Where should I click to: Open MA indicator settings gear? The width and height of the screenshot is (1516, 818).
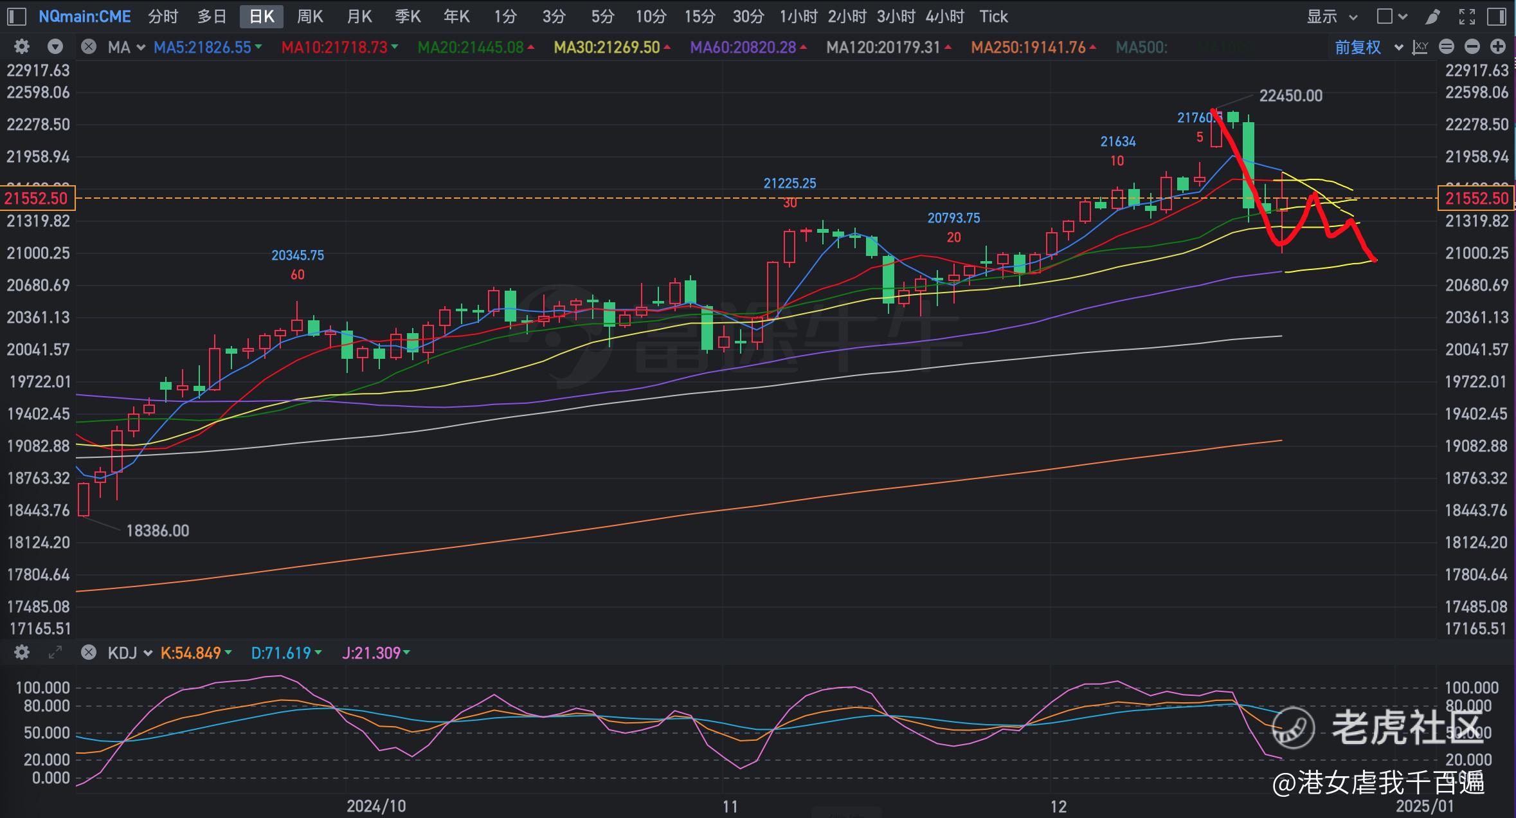(22, 47)
